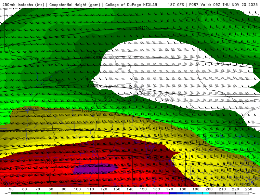Image resolution: width=260 pixels, height=195 pixels.
Task: Pick the cyan swatch in the color legend
Action: click(206, 193)
